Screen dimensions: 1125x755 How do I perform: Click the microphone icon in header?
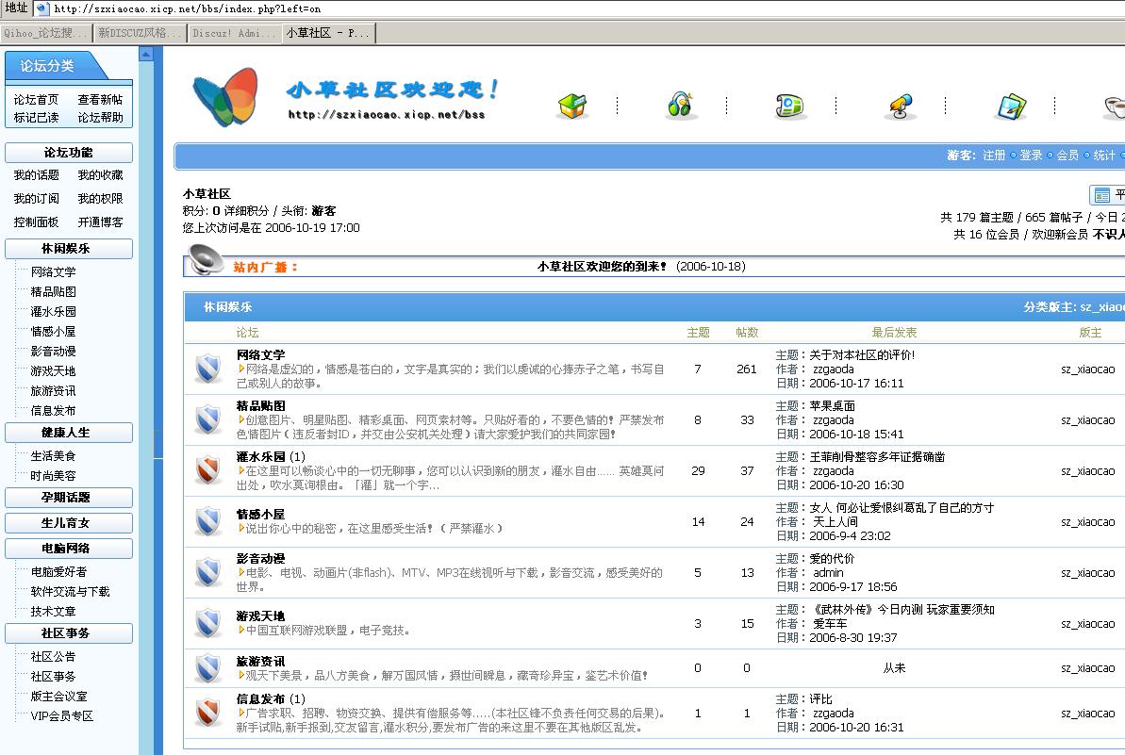[900, 107]
